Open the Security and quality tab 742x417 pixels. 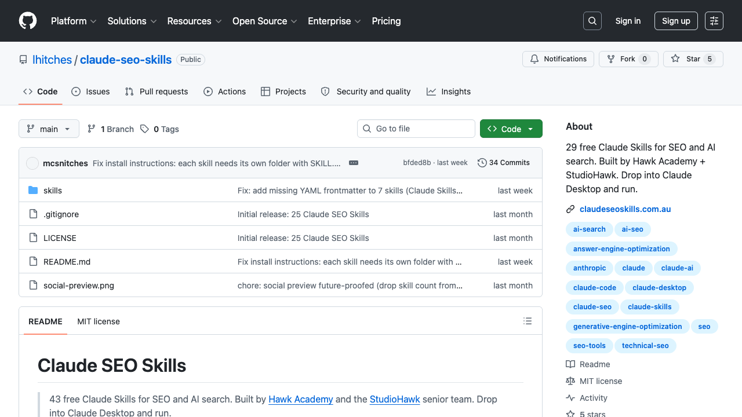[x=366, y=92]
